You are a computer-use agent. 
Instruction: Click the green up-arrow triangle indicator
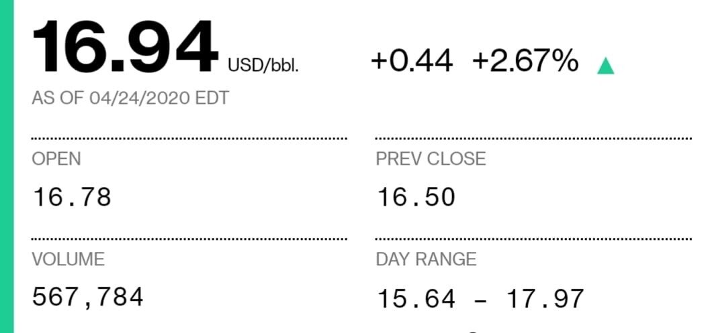coord(606,66)
